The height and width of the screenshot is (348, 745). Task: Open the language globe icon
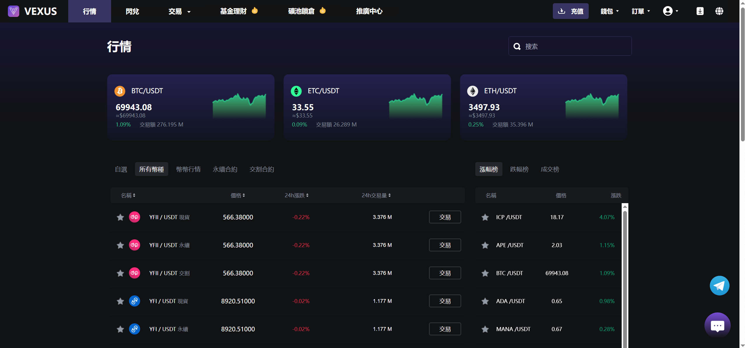click(x=719, y=11)
